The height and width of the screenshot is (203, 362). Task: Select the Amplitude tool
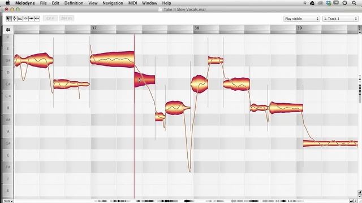coord(25,19)
